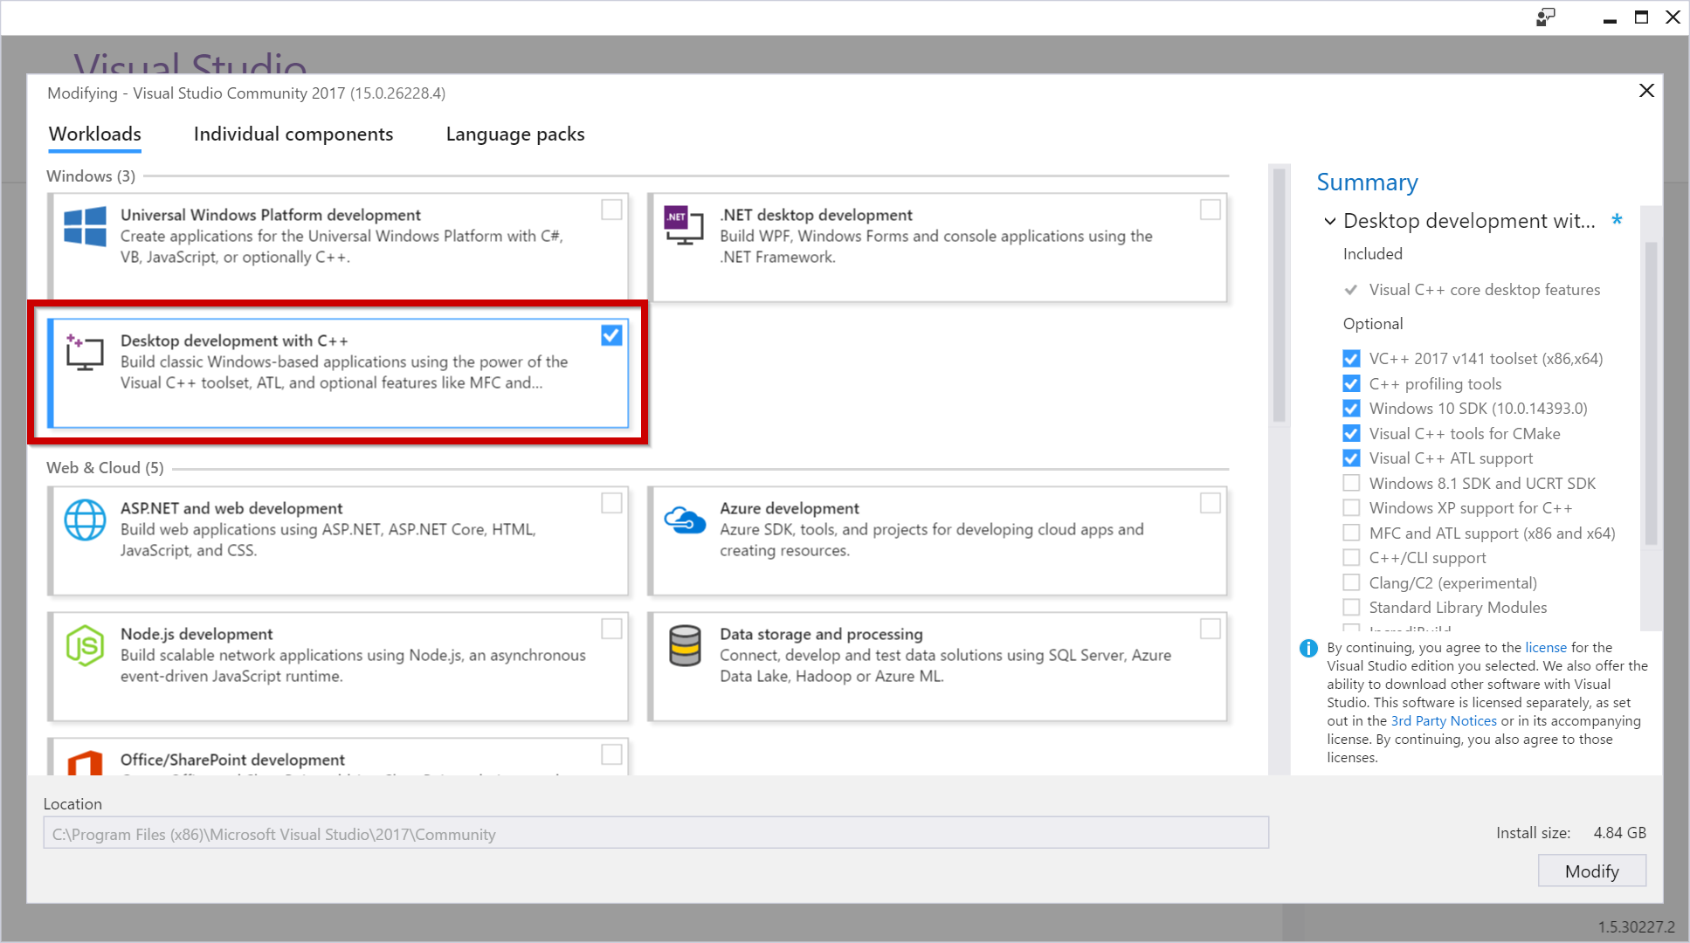The image size is (1690, 943).
Task: Toggle VC++ 2017 v141 toolset checkbox
Action: click(1350, 357)
